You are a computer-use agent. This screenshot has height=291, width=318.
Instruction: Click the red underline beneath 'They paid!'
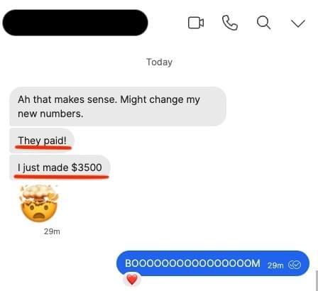coord(43,148)
